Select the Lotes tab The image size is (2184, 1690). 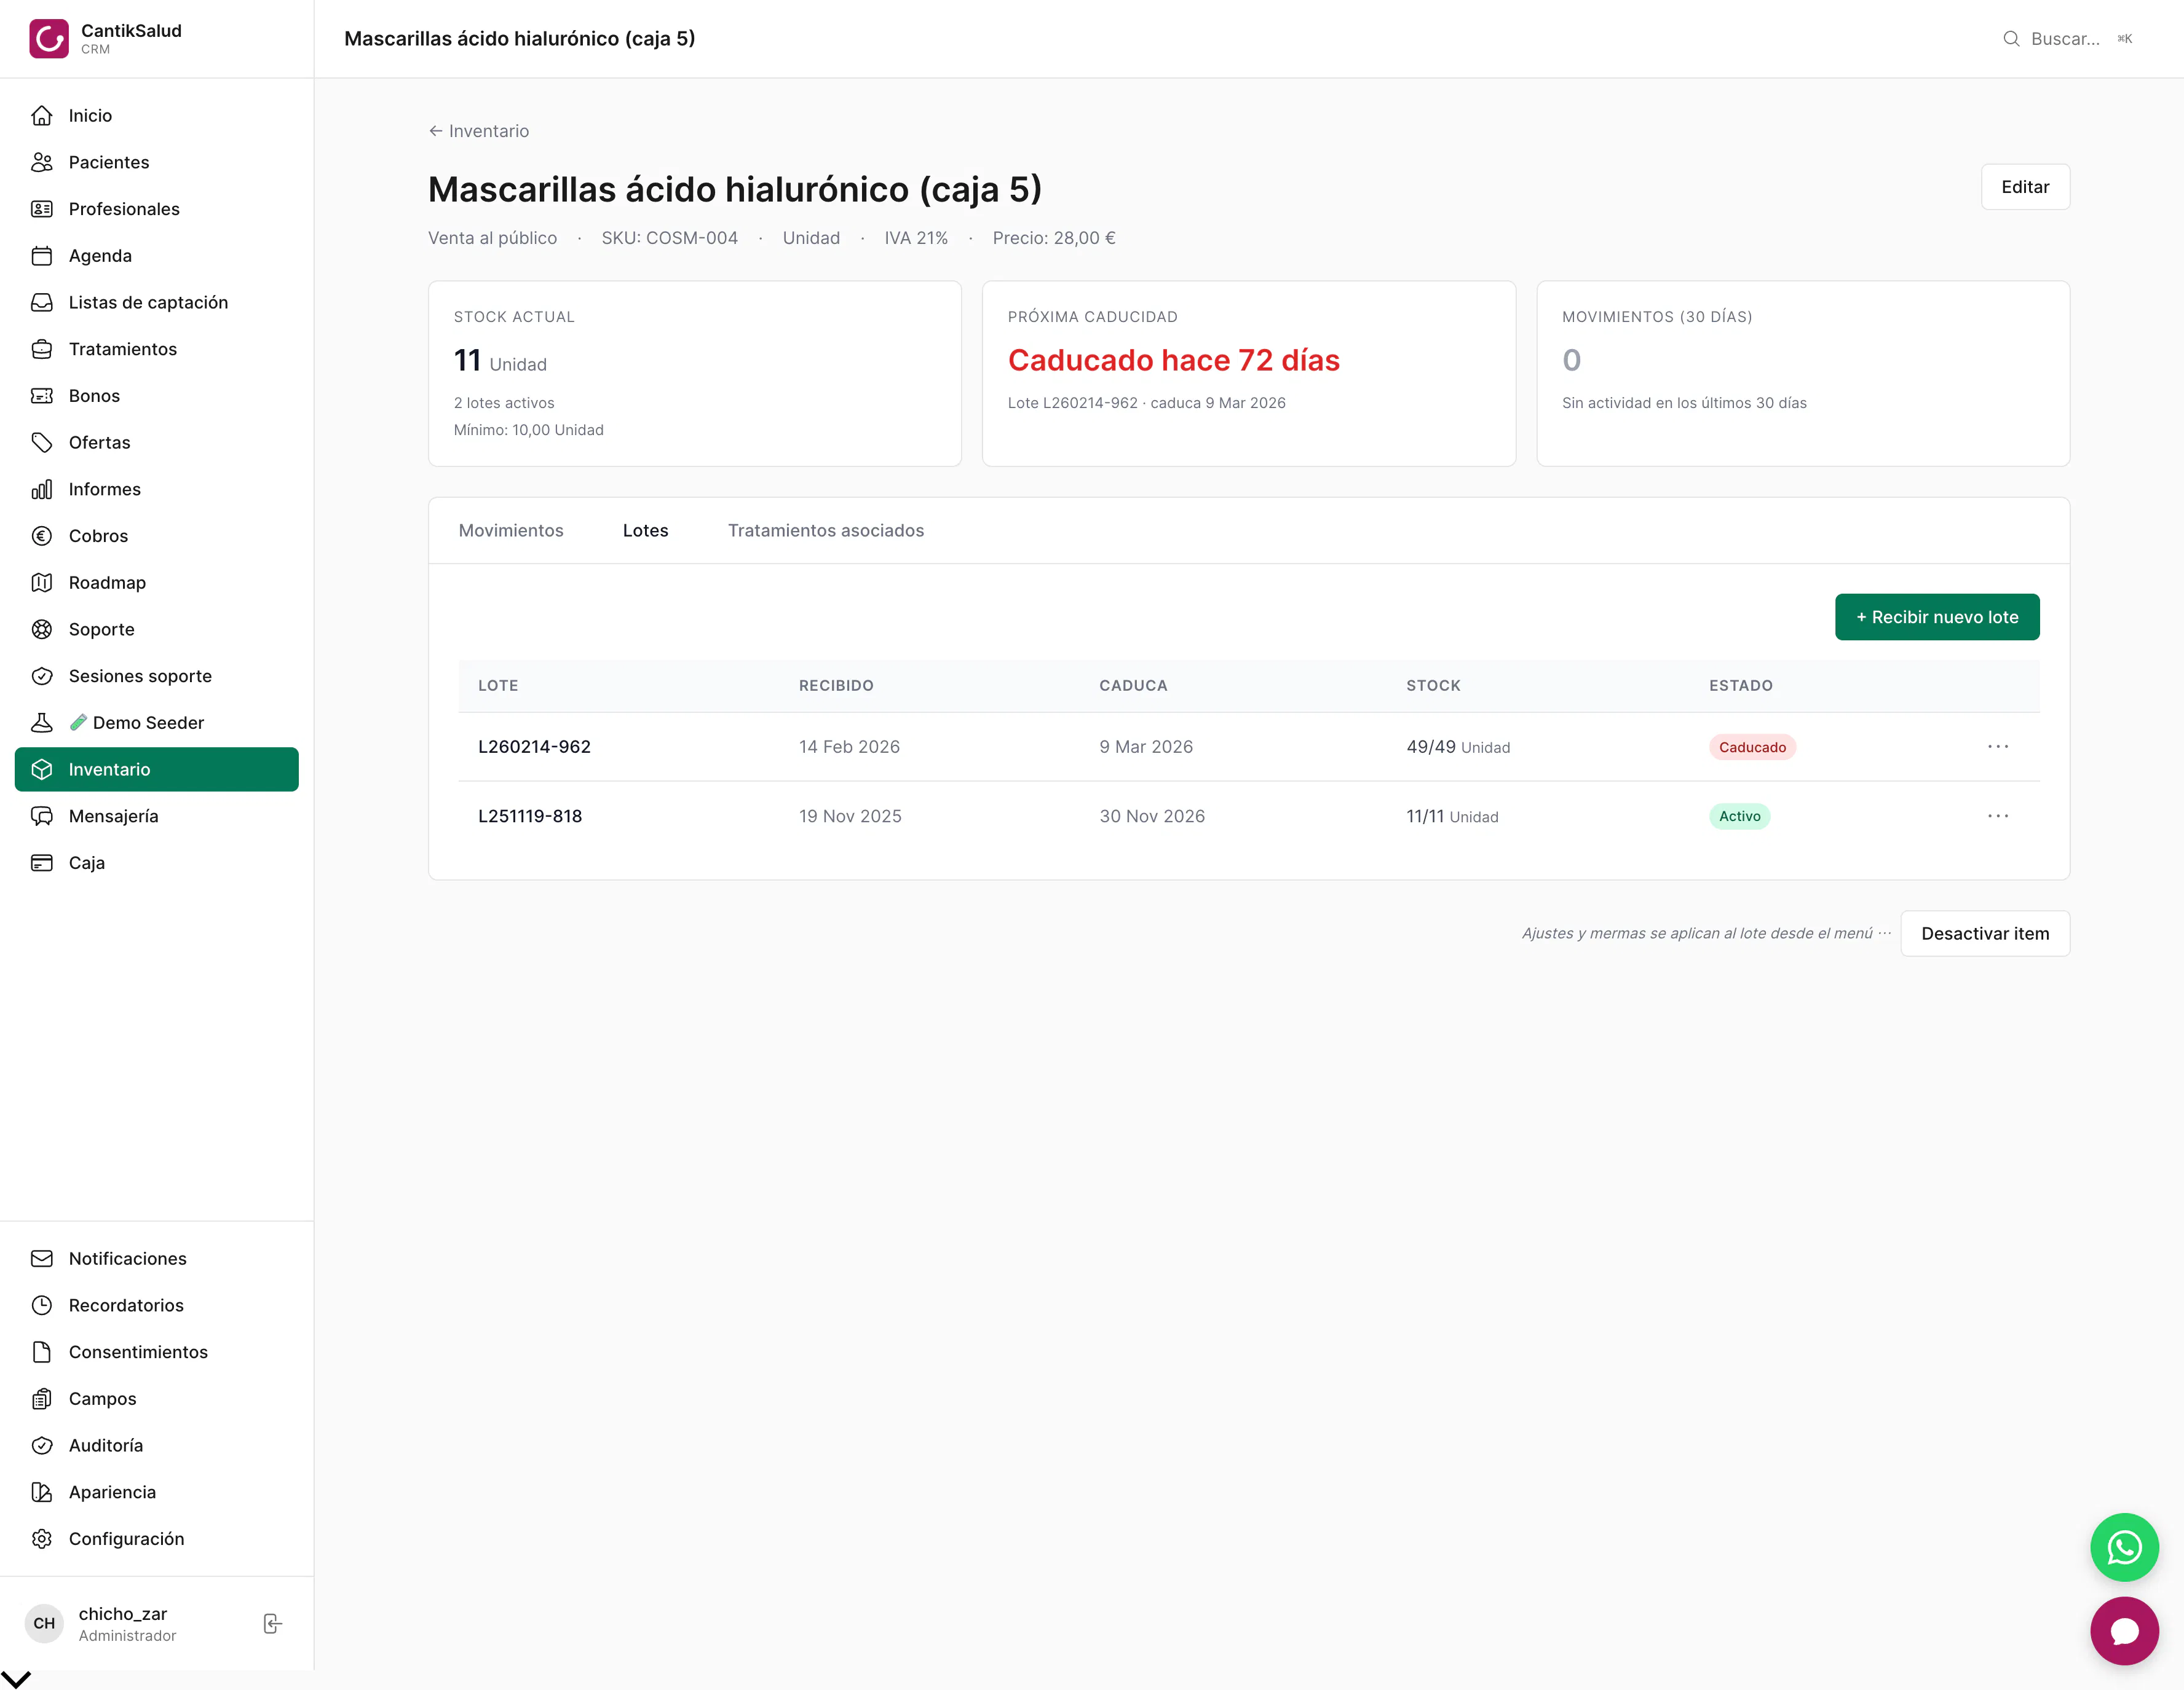645,531
